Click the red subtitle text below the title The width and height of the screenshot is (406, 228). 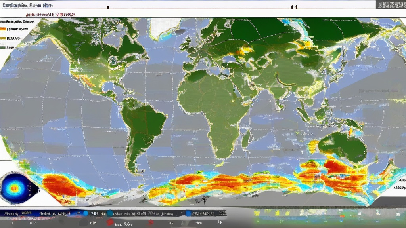point(52,14)
